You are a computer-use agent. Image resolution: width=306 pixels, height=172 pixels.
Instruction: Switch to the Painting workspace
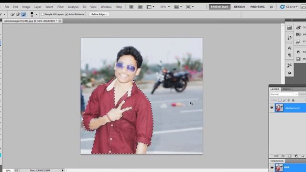[x=257, y=7]
